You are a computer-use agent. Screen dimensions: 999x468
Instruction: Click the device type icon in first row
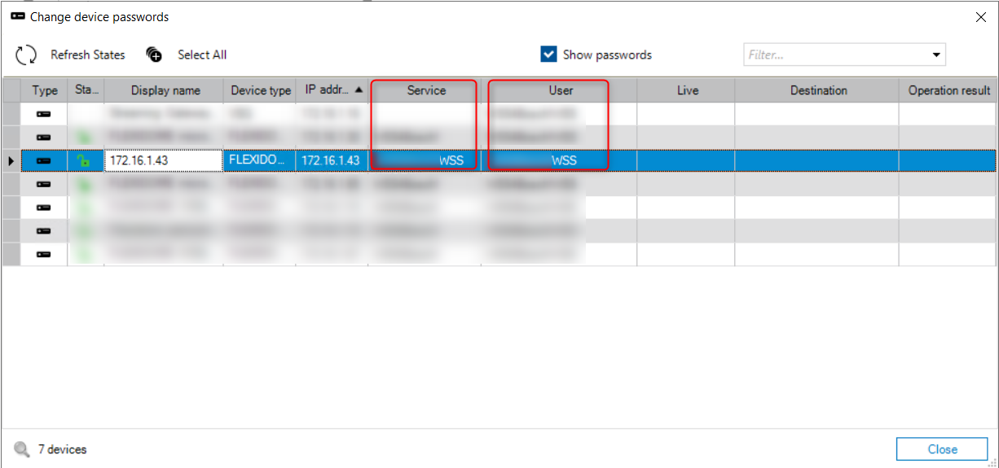click(x=44, y=114)
